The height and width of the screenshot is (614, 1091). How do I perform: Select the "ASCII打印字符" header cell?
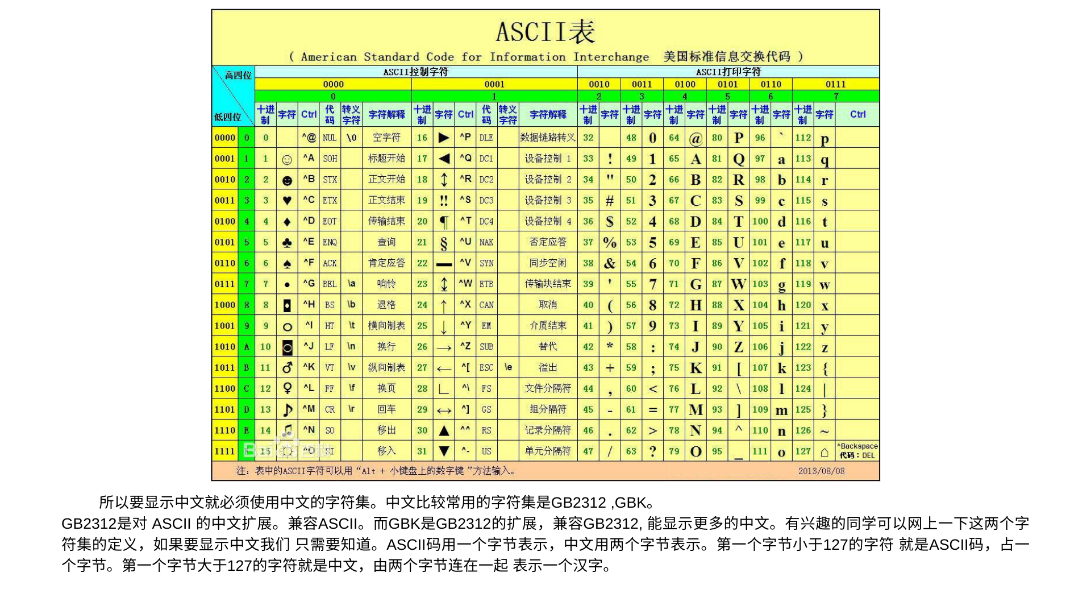[728, 72]
